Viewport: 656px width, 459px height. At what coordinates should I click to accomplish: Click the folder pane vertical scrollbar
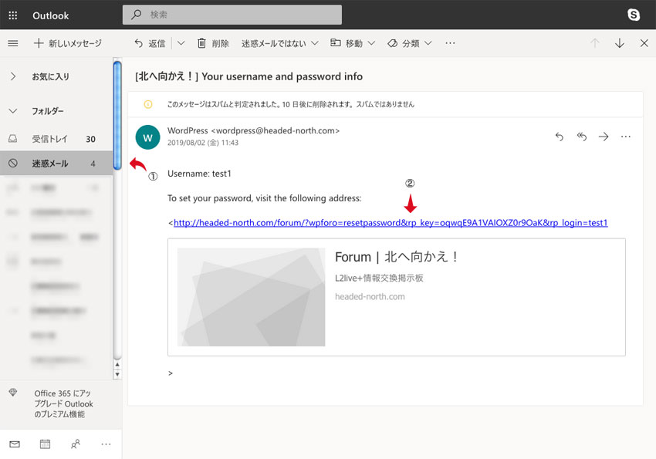coord(117,116)
